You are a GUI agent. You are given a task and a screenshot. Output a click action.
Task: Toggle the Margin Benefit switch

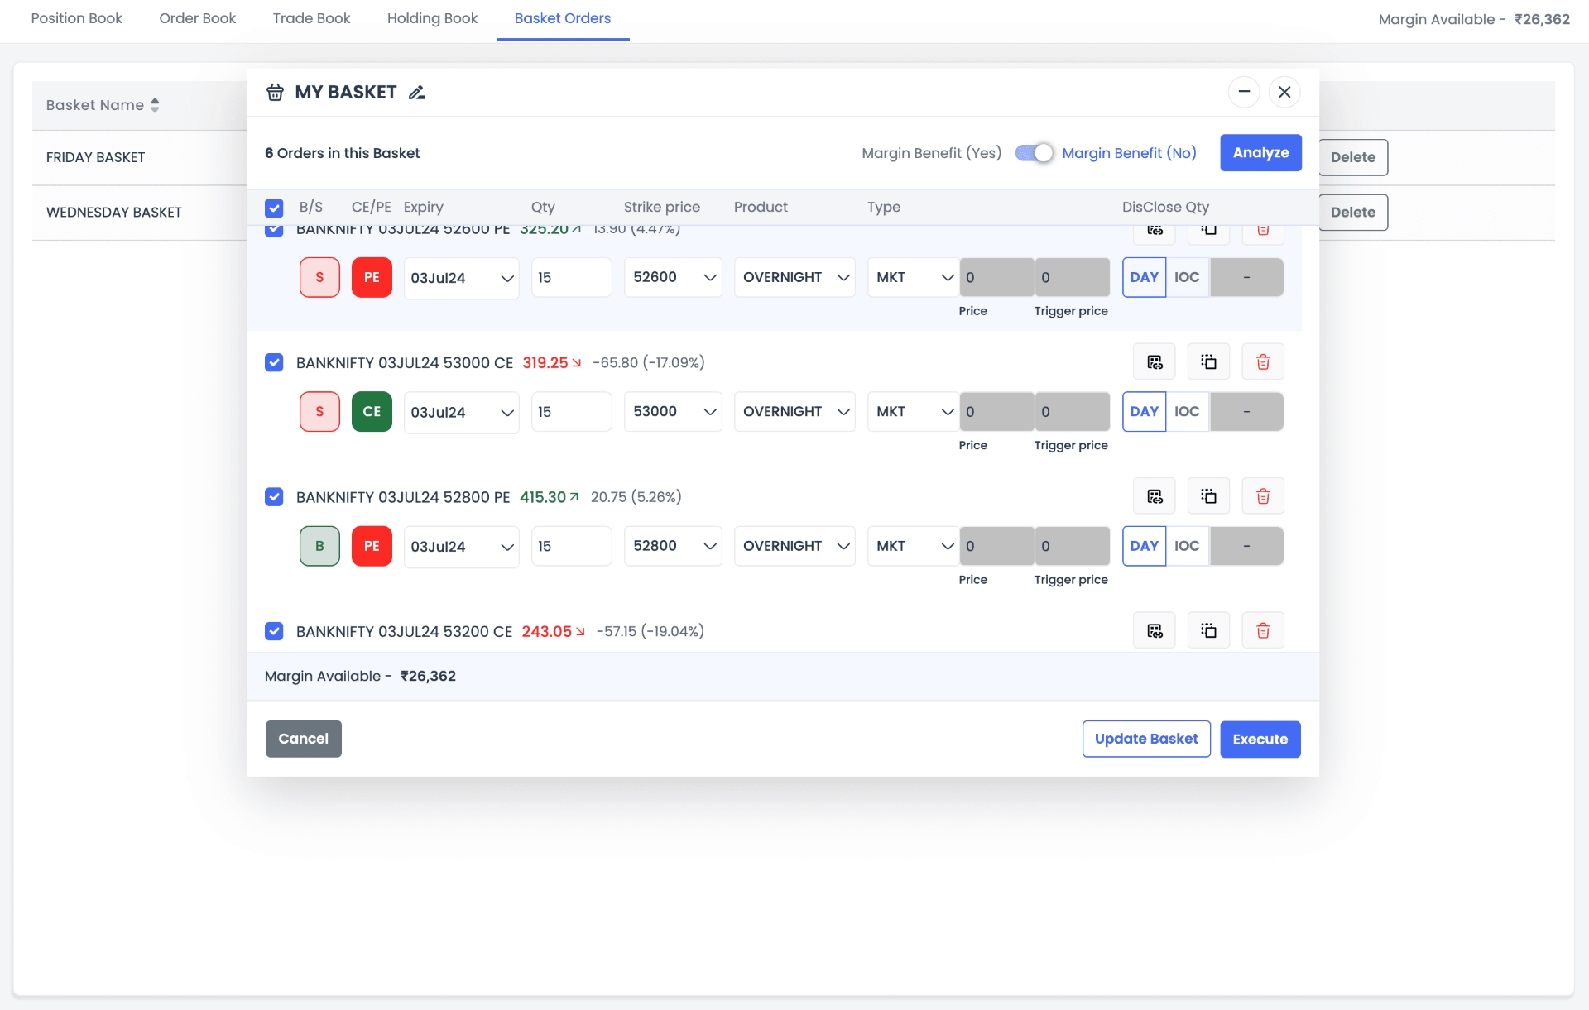click(x=1034, y=153)
